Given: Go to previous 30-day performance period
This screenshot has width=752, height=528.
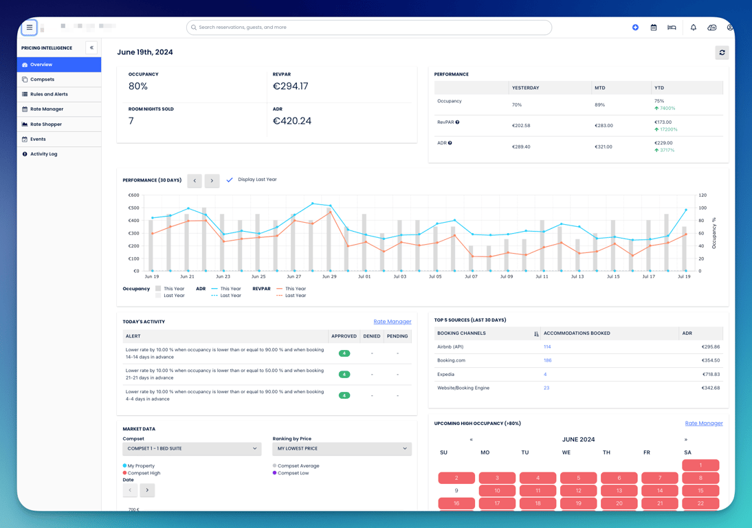Looking at the screenshot, I should [195, 181].
